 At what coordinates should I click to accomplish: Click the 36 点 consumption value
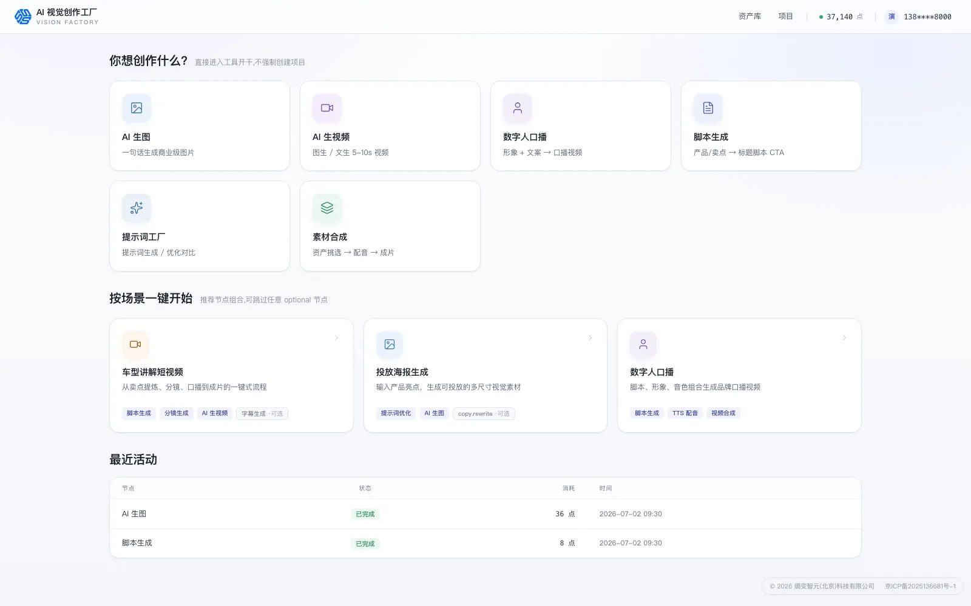pyautogui.click(x=565, y=514)
